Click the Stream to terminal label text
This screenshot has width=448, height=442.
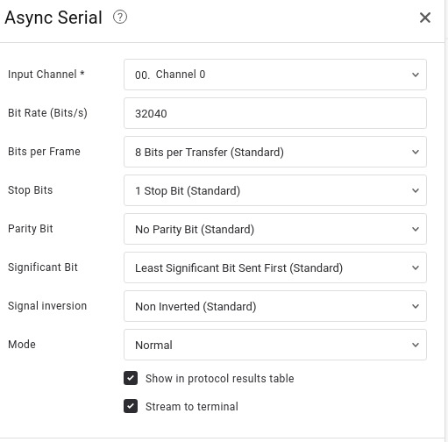point(192,407)
